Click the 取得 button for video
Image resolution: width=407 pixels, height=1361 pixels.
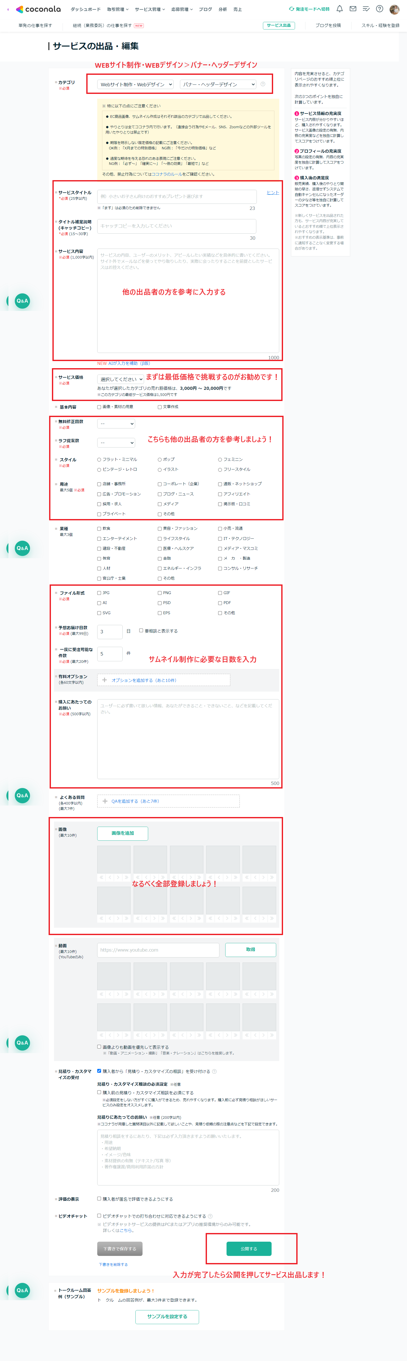(250, 950)
